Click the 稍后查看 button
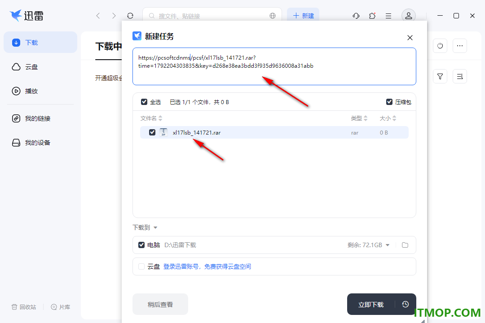The height and width of the screenshot is (323, 485). click(160, 305)
